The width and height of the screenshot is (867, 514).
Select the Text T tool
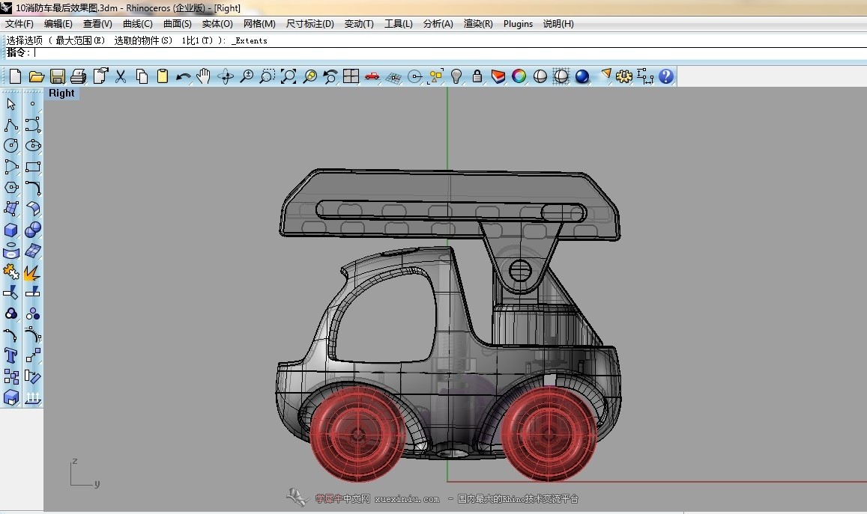11,355
